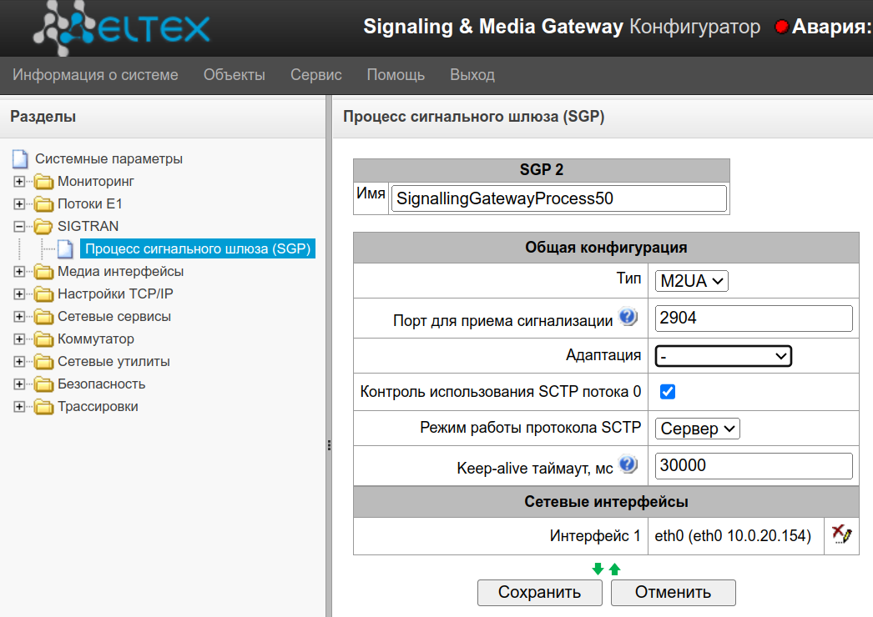Open the Адаптация dropdown
This screenshot has height=617, width=873.
[723, 355]
